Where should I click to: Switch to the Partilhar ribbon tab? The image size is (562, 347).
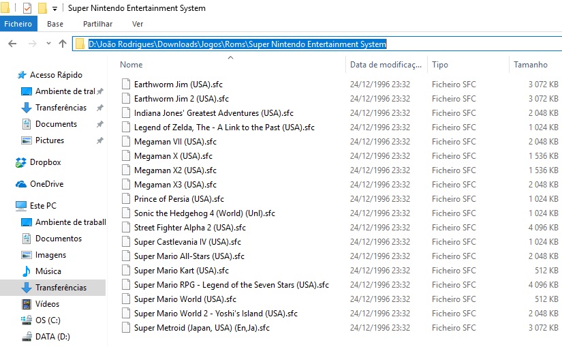point(97,24)
